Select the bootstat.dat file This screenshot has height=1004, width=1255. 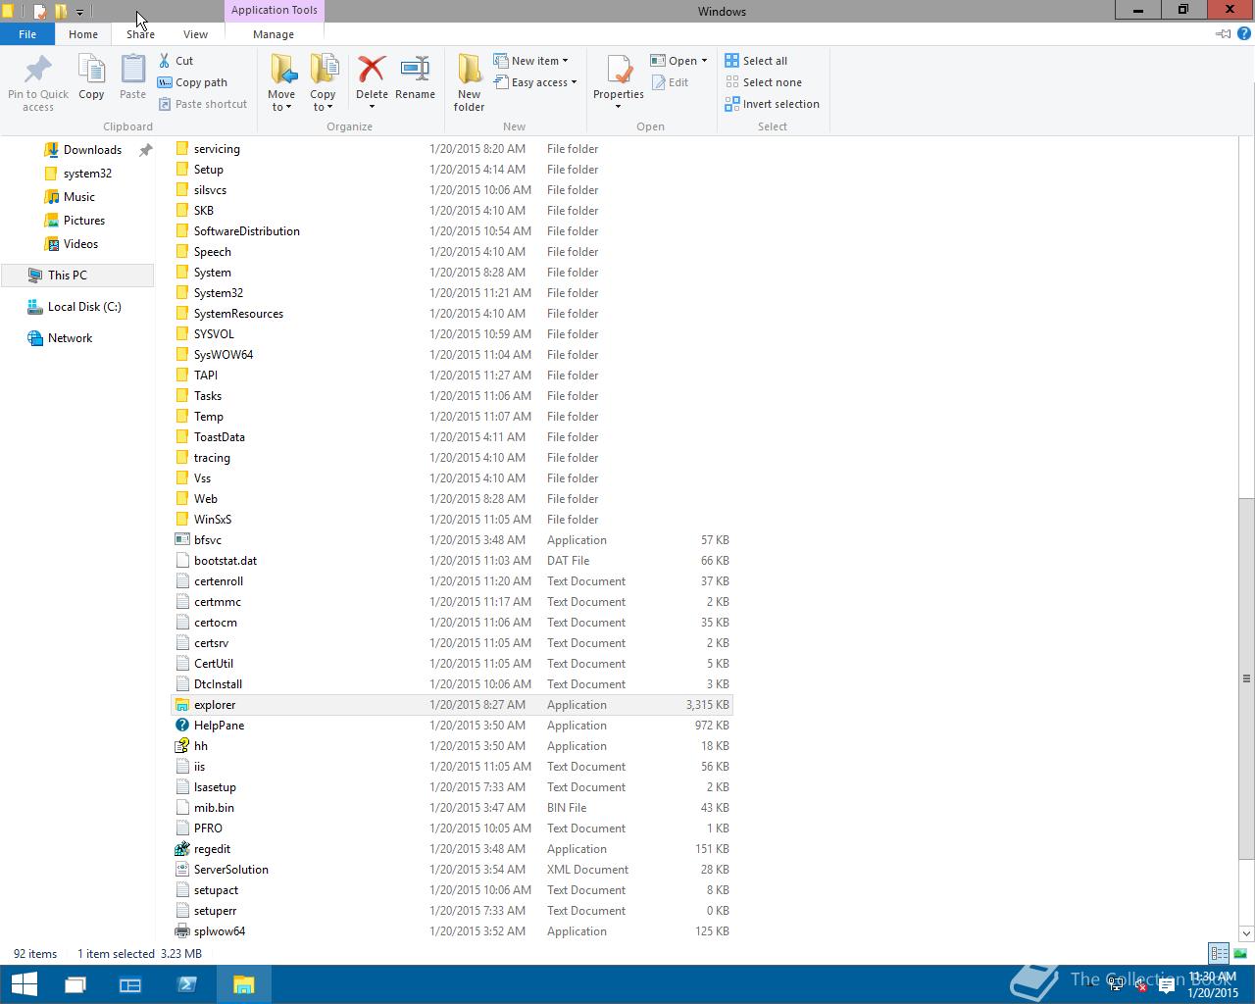click(x=451, y=561)
